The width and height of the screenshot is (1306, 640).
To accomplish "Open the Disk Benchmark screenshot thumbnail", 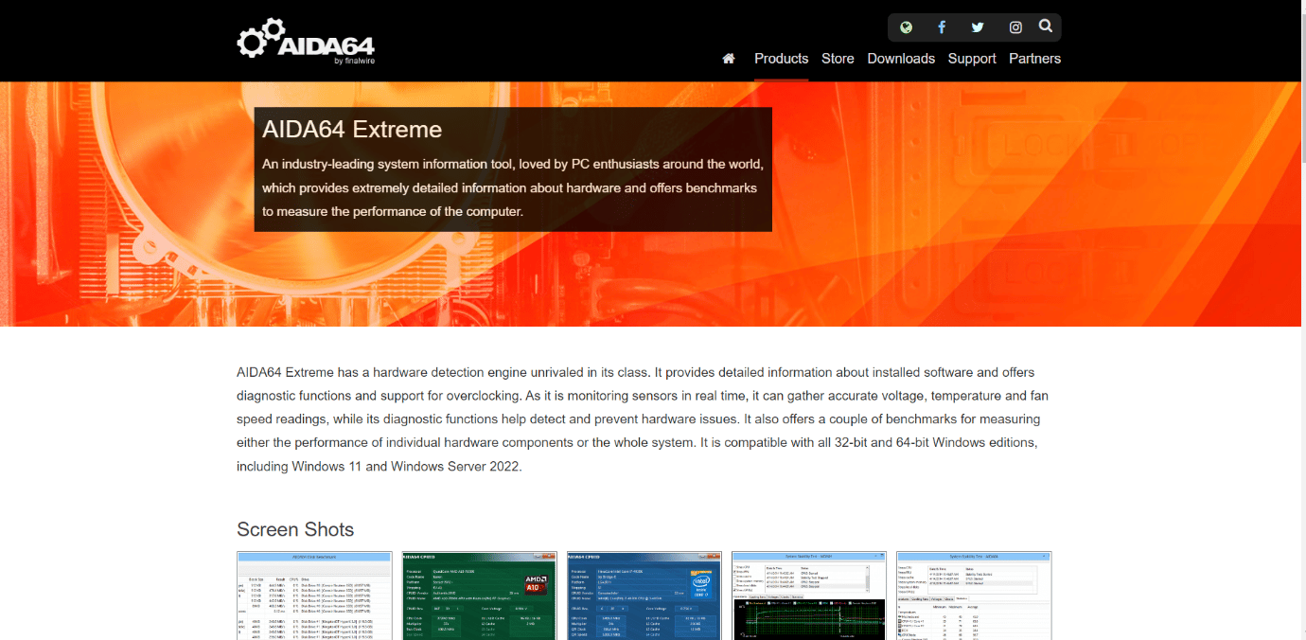I will (314, 596).
